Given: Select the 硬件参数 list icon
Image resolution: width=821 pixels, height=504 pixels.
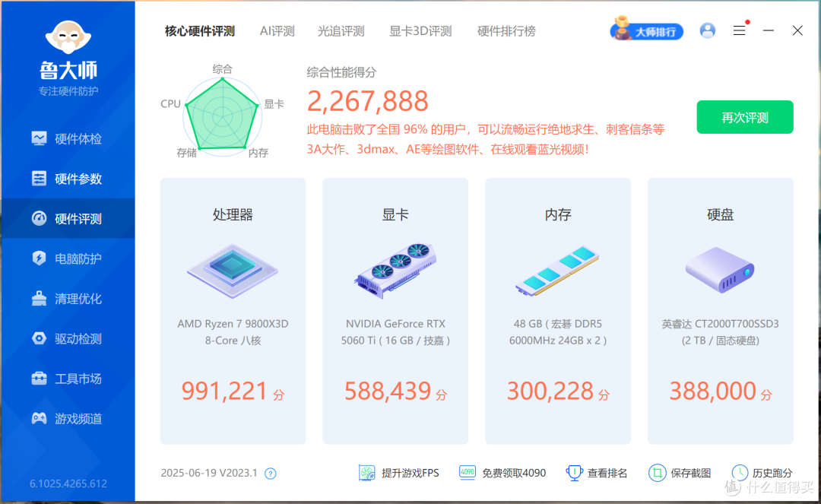Looking at the screenshot, I should 39,179.
